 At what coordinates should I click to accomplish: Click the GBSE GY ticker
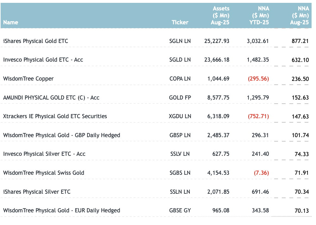point(180,210)
